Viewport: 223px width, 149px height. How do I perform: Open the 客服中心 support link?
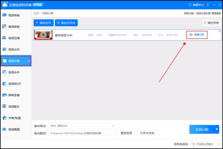coord(196,5)
